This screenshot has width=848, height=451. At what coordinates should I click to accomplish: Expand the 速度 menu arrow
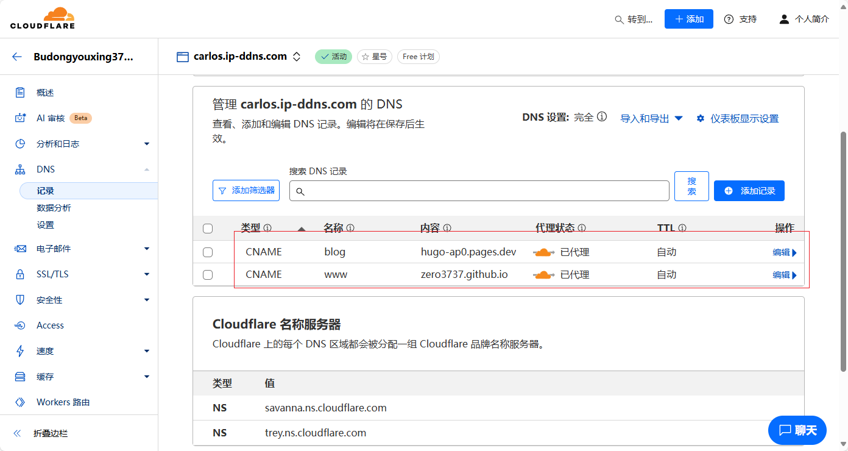point(147,351)
